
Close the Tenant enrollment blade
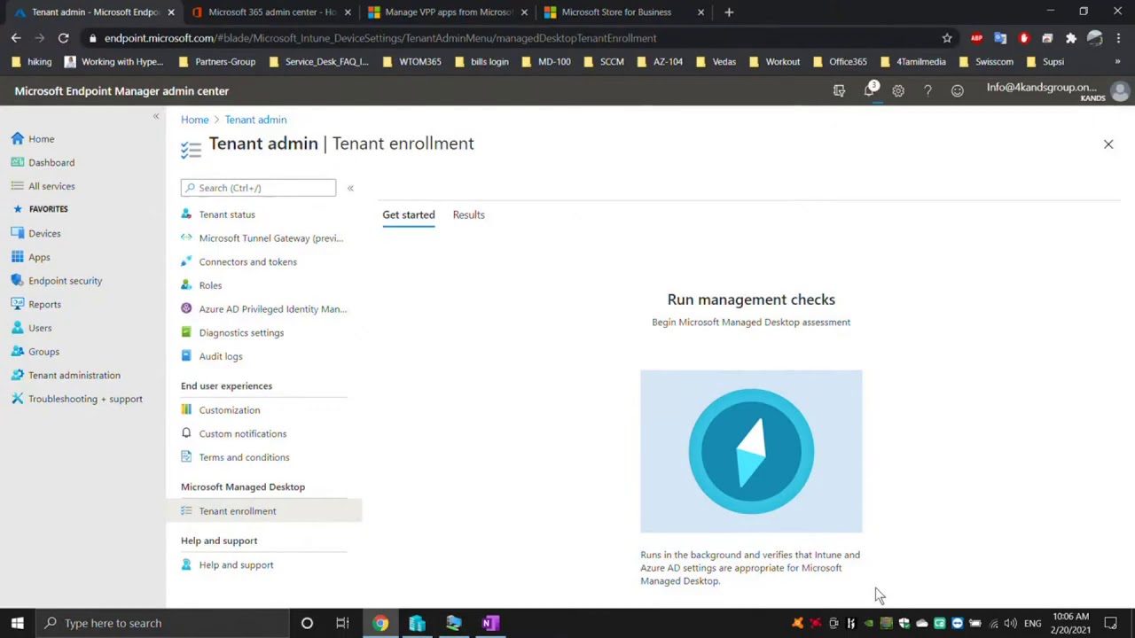coord(1108,144)
